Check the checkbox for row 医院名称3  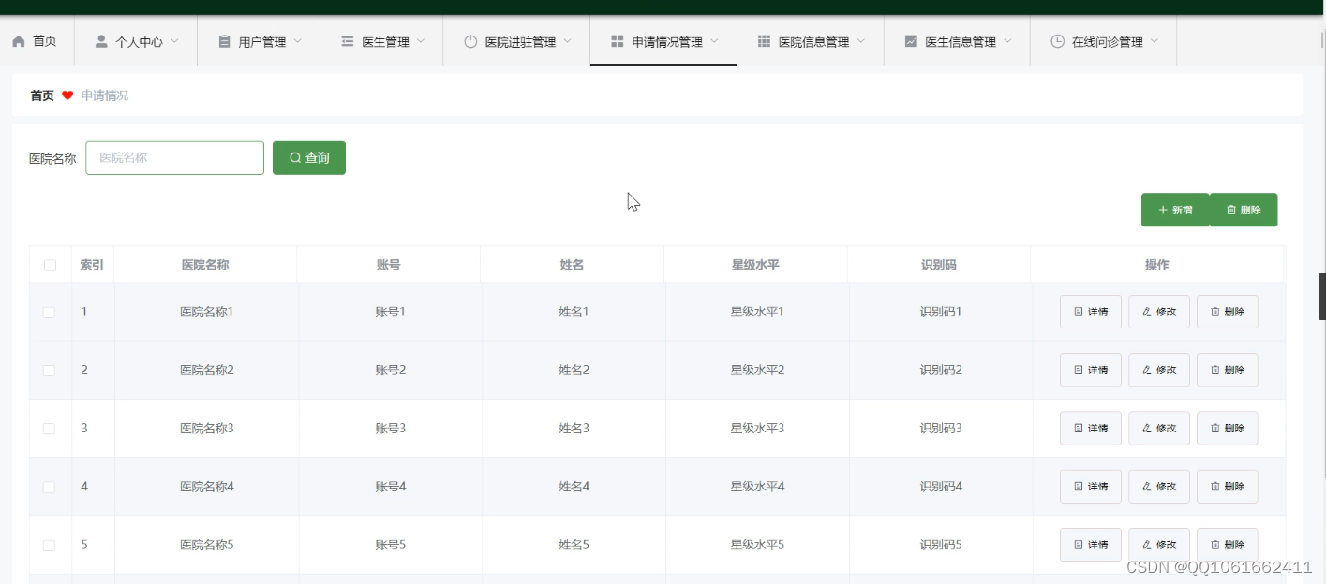50,428
